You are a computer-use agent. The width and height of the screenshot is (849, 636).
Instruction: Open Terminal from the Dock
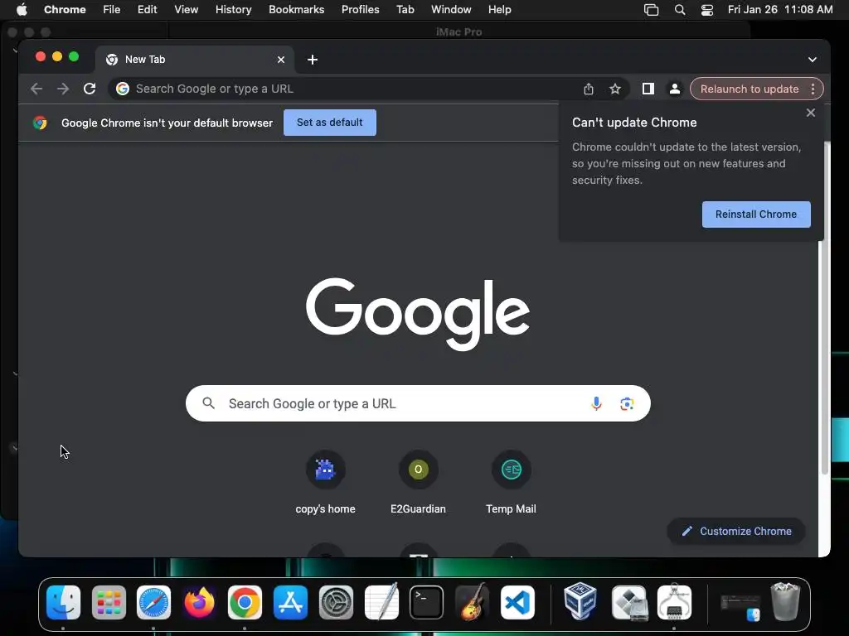[x=427, y=602]
